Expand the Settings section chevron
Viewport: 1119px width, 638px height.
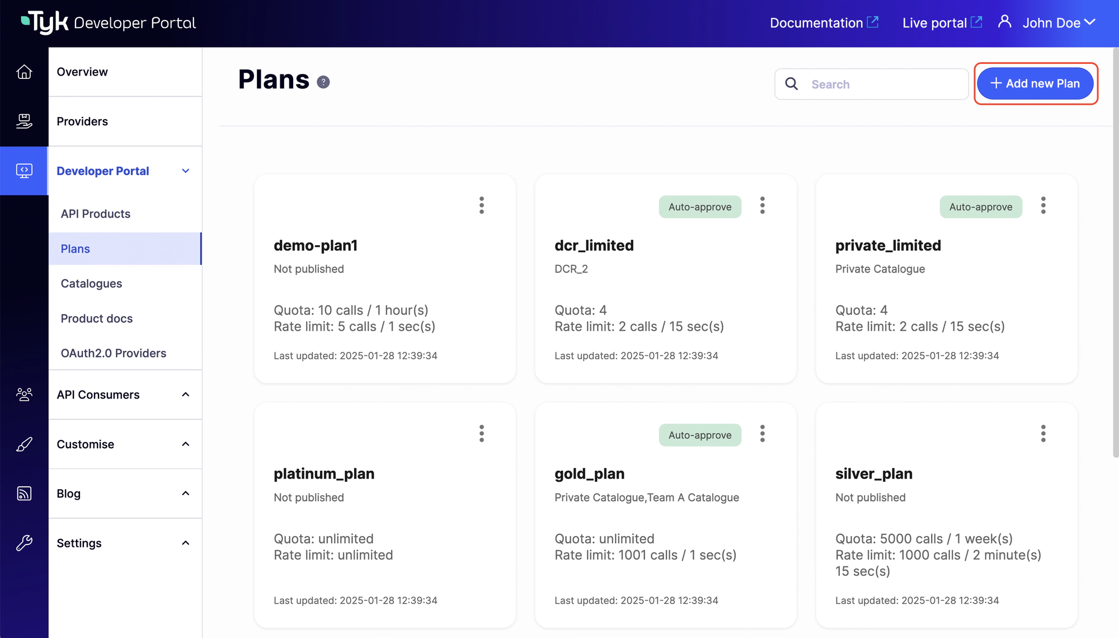(186, 543)
